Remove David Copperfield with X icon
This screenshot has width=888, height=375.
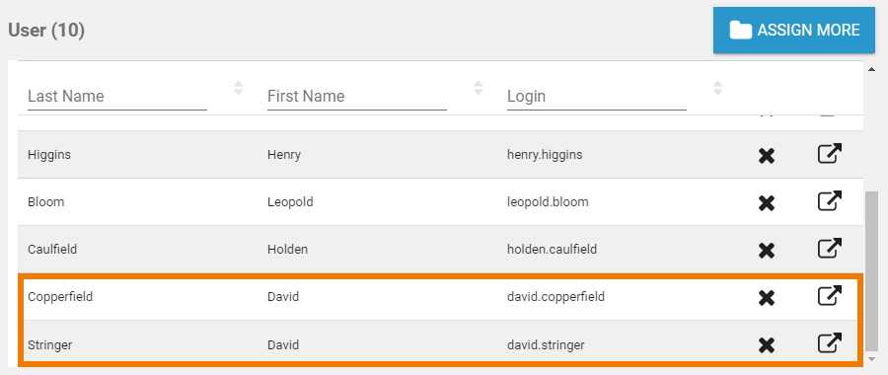click(x=767, y=298)
